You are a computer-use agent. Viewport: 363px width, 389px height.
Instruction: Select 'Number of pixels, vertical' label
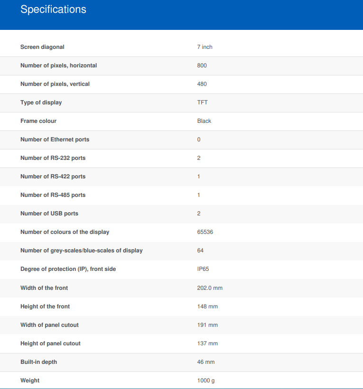tap(55, 84)
